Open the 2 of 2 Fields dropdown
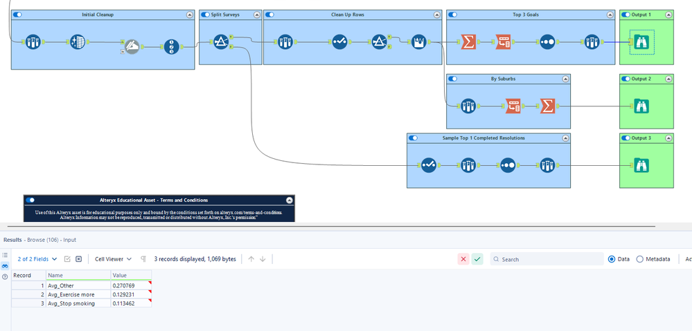Viewport: 692px width, 331px height. tap(37, 259)
